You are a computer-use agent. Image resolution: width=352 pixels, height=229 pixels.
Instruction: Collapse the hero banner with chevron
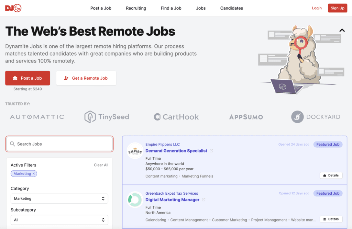point(342,30)
